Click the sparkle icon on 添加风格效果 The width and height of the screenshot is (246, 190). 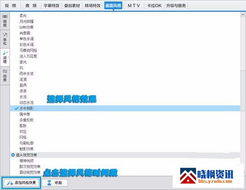pyautogui.click(x=10, y=183)
